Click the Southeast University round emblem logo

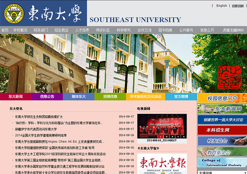14,13
